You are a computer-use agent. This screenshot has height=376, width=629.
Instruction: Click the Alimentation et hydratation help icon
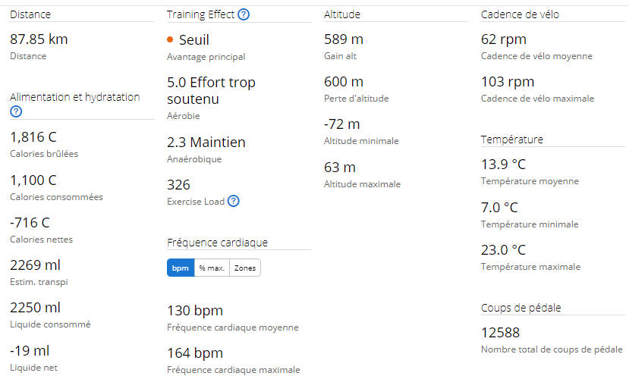tap(16, 111)
